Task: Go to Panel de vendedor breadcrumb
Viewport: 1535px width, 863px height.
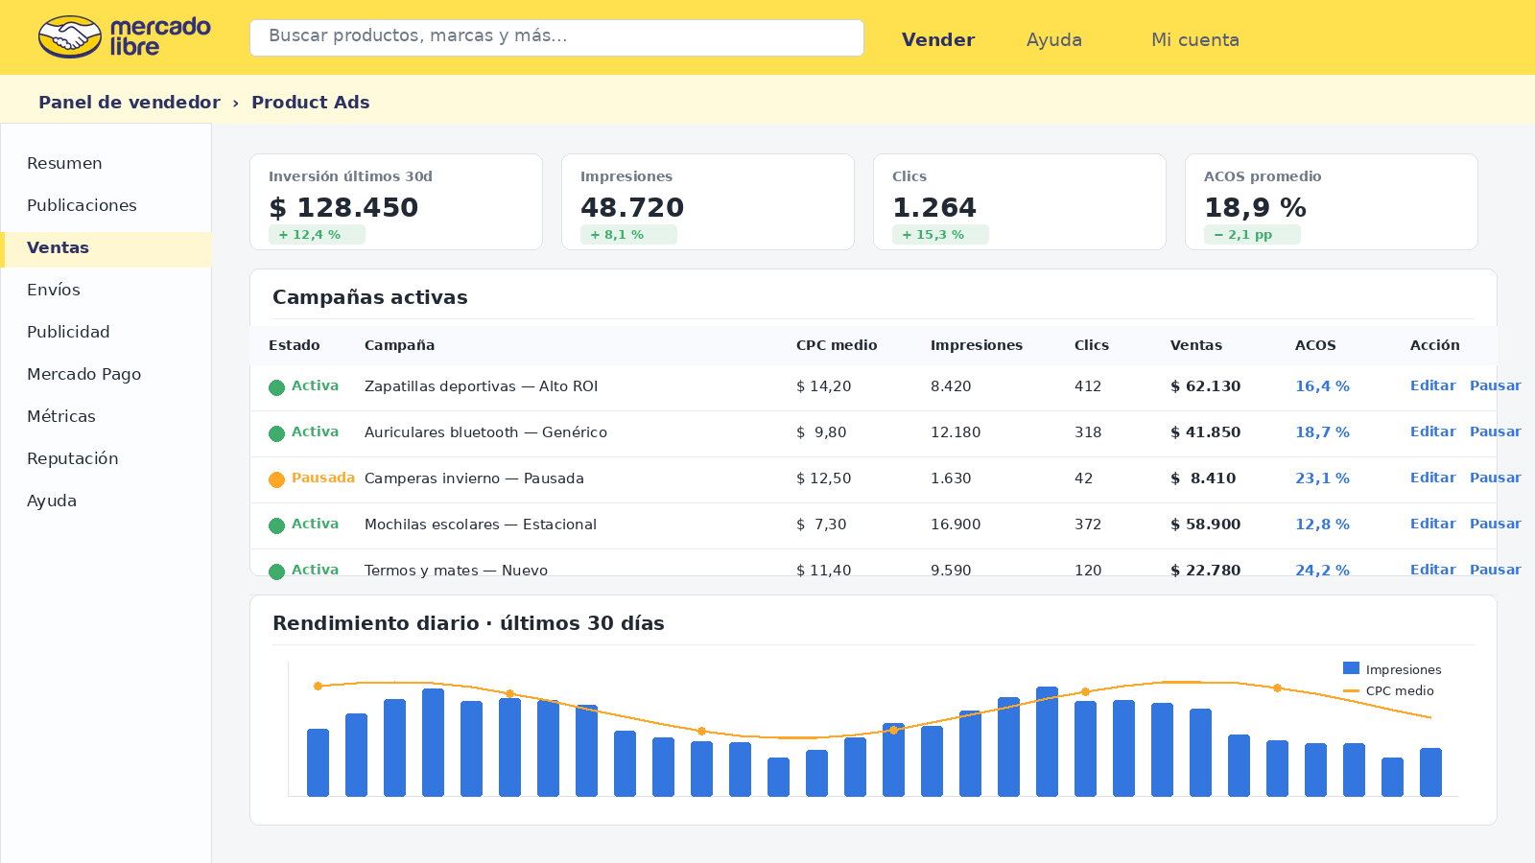Action: click(130, 102)
